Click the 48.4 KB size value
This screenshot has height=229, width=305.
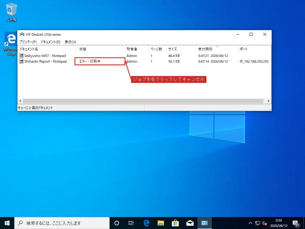click(174, 56)
